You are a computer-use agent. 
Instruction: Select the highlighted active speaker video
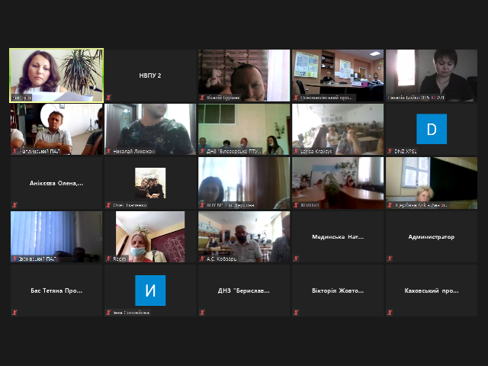(x=56, y=75)
